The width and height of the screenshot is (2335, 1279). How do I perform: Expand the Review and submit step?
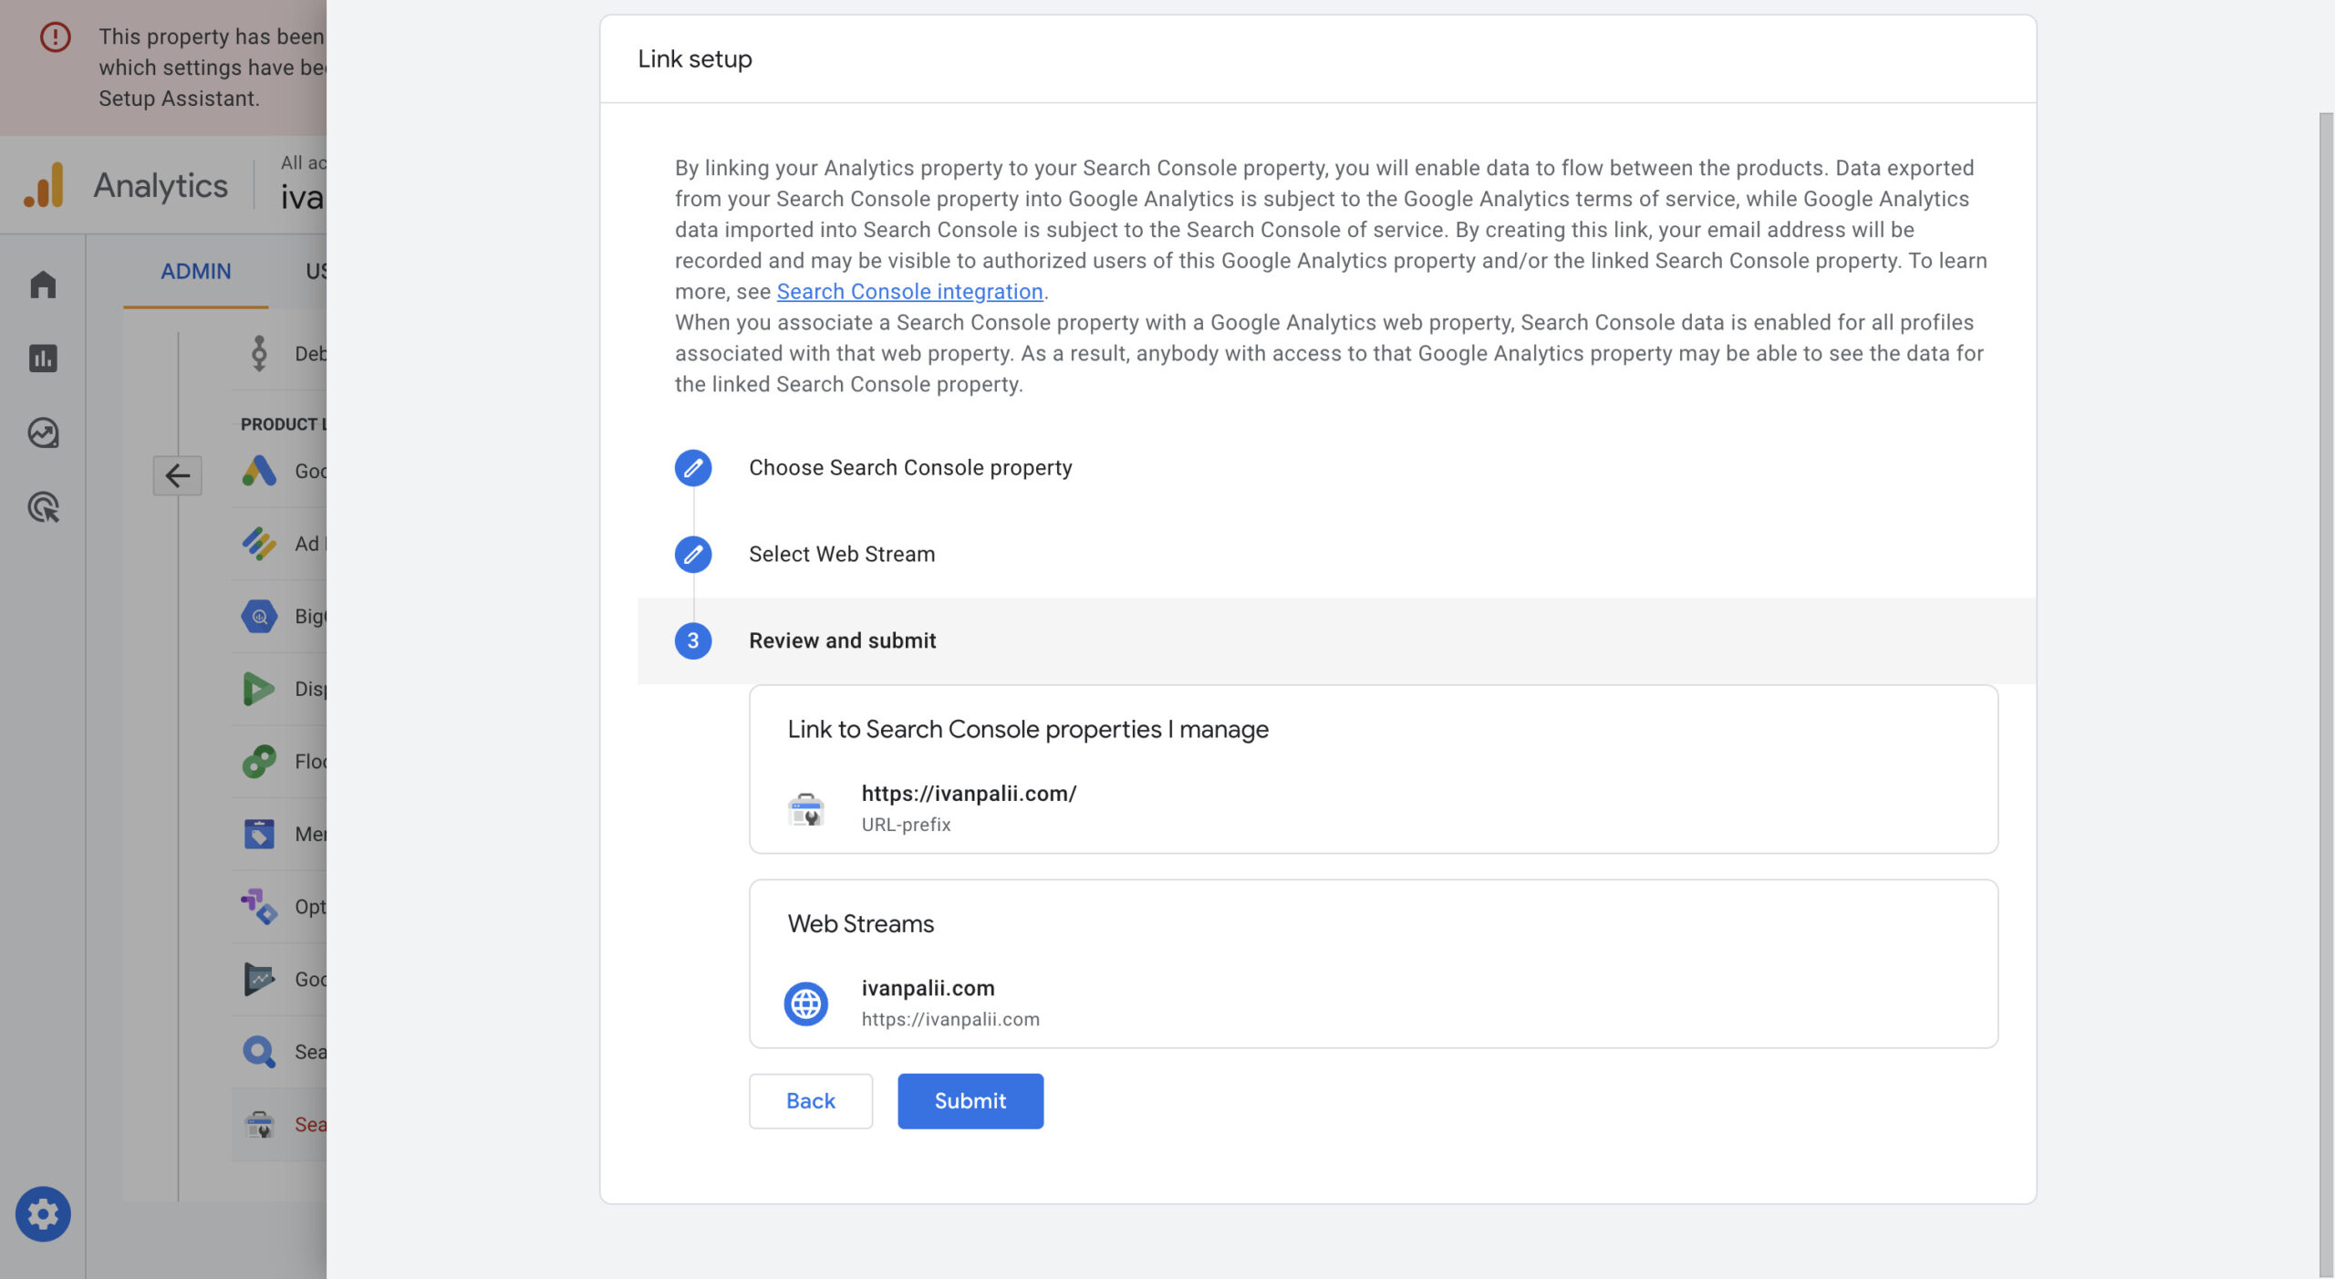coord(841,640)
